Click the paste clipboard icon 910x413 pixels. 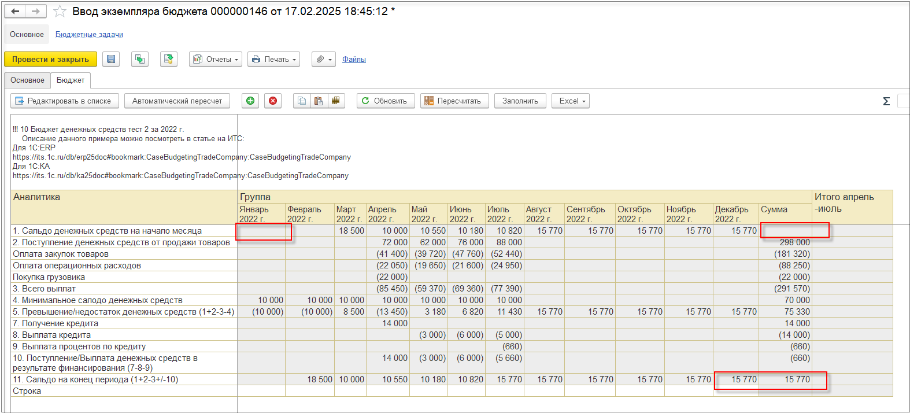pos(318,101)
